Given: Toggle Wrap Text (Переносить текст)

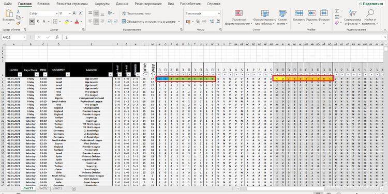Looking at the screenshot, I should click(x=137, y=13).
